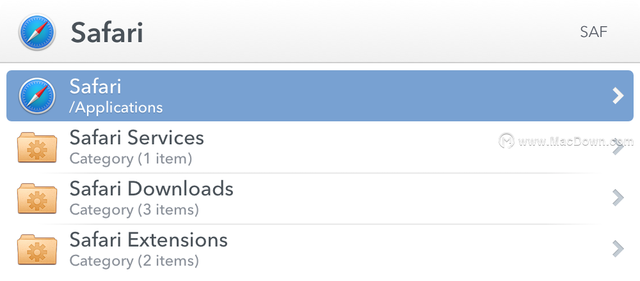640x281 pixels.
Task: Click the large Safari compass icon in header
Action: click(x=36, y=32)
